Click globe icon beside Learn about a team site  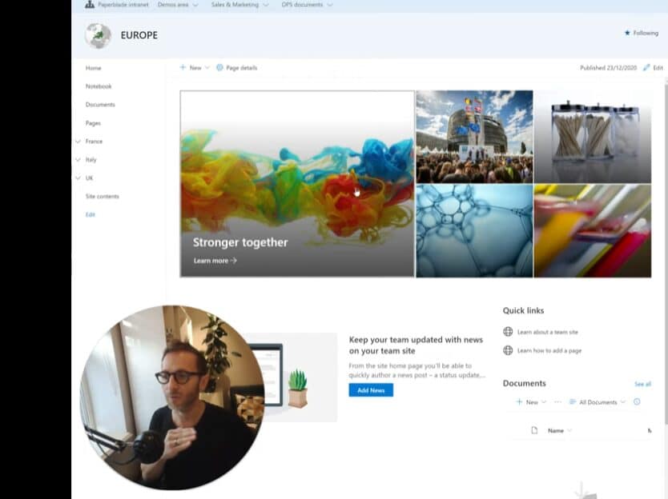coord(508,332)
